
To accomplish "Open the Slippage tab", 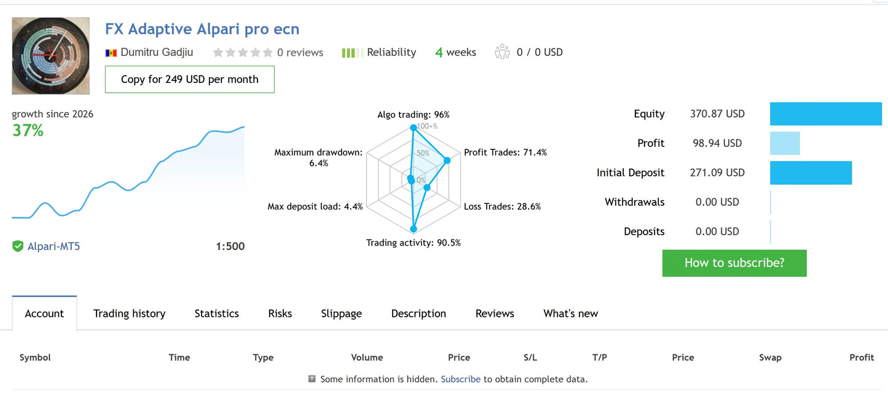I will (342, 313).
